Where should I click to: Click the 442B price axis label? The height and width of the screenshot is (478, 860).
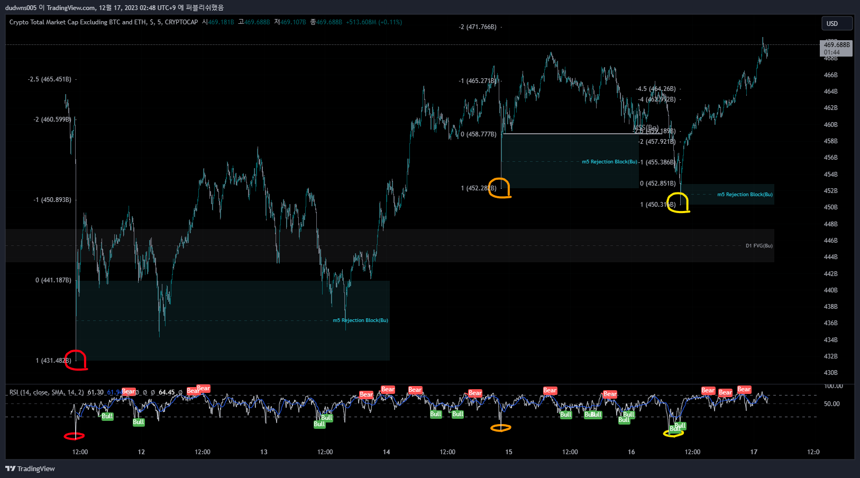click(x=831, y=274)
